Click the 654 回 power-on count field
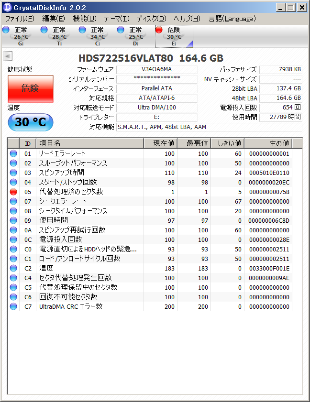 [281, 108]
